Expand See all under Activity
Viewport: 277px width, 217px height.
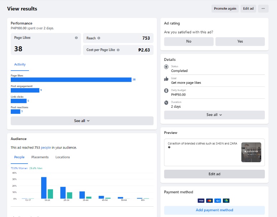coord(82,121)
